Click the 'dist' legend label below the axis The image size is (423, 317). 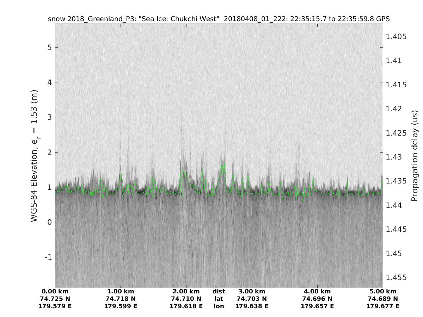219,292
